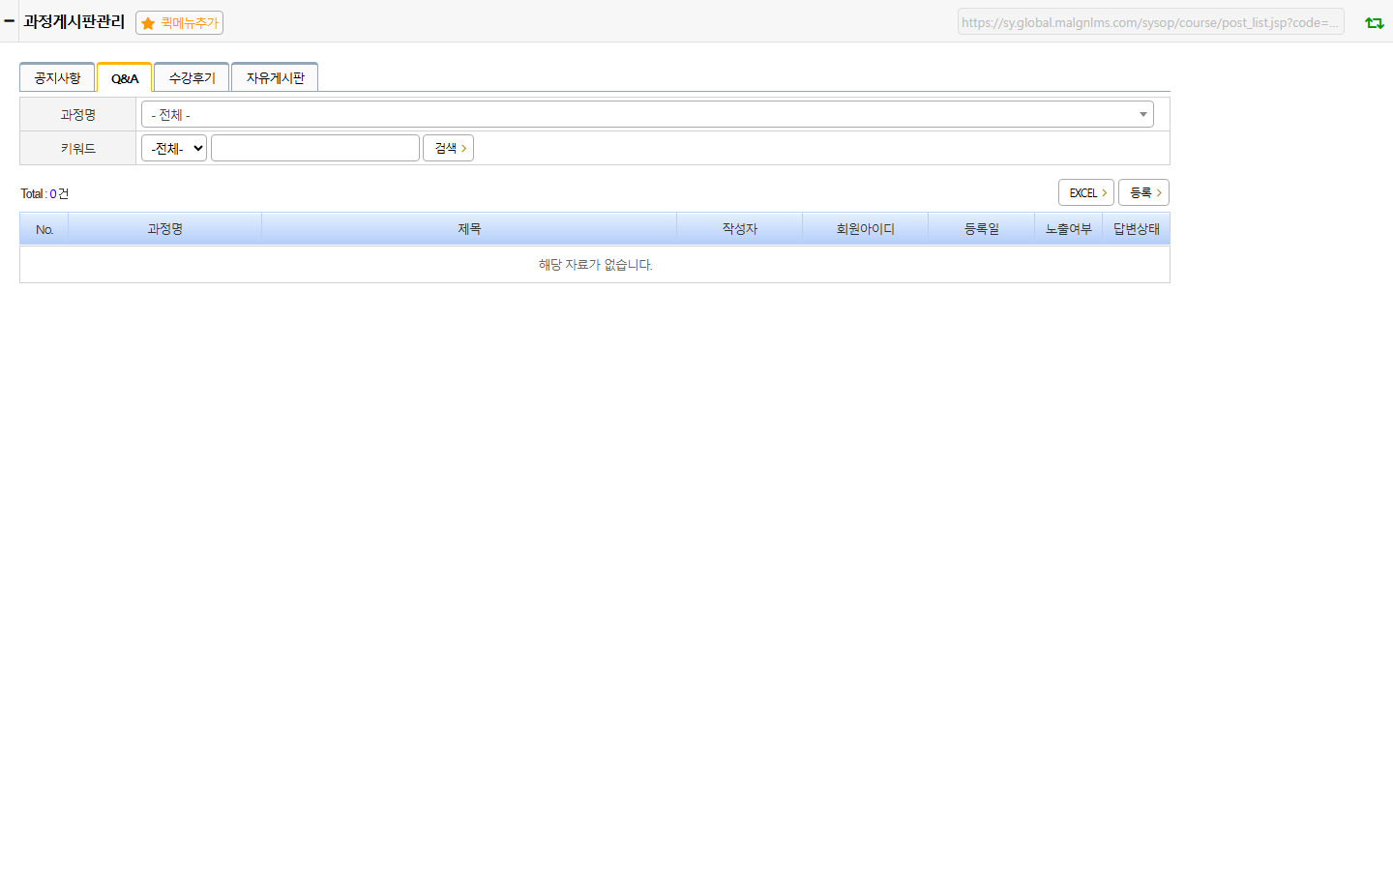Image resolution: width=1393 pixels, height=870 pixels.
Task: Click the 과정명 dropdown arrow
Action: coord(1142,114)
